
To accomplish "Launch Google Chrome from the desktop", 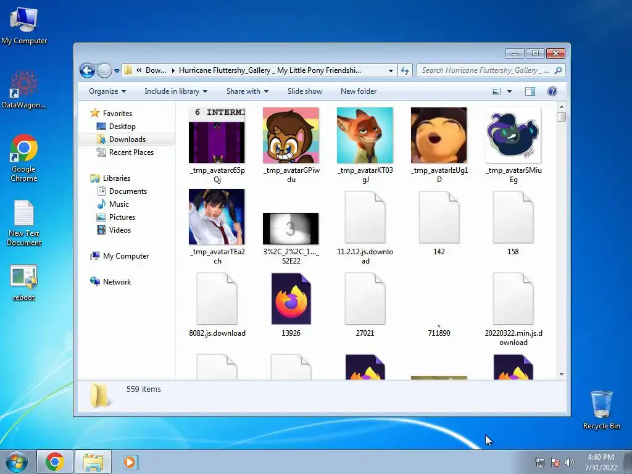I will coord(24,158).
